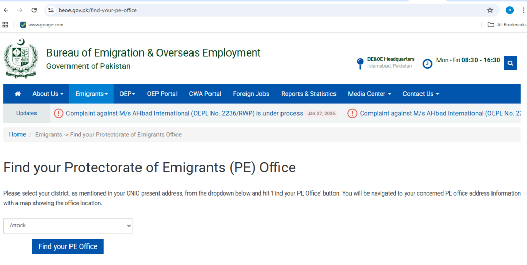Open Chrome three-dot menu
527x265 pixels.
(x=523, y=10)
